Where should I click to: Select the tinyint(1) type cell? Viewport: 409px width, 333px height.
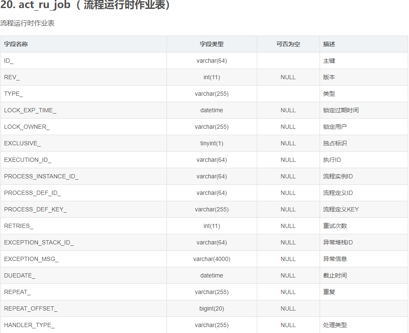(x=211, y=143)
